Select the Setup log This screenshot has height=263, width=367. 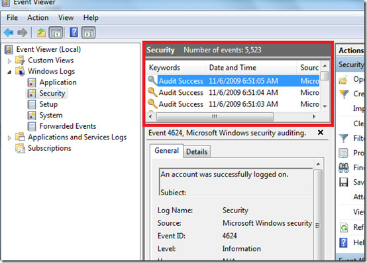(x=48, y=104)
